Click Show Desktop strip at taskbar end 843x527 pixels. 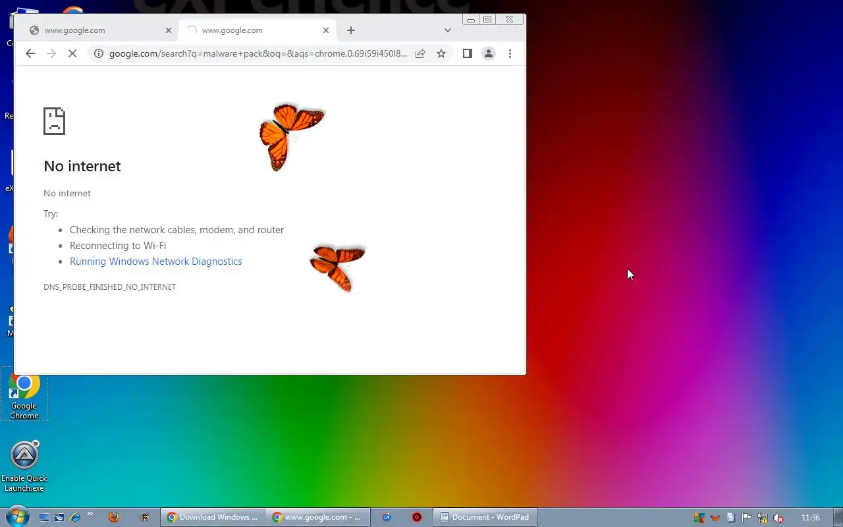(x=838, y=517)
